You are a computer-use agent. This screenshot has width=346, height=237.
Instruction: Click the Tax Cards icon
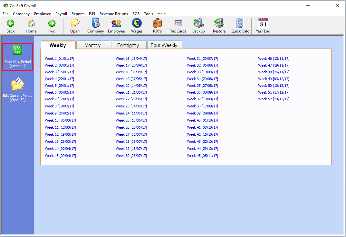click(178, 23)
